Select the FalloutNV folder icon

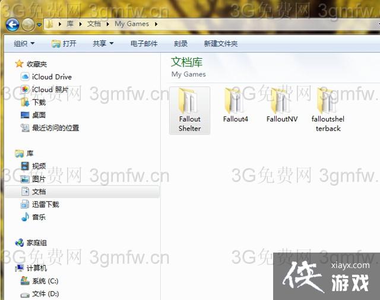click(x=281, y=101)
